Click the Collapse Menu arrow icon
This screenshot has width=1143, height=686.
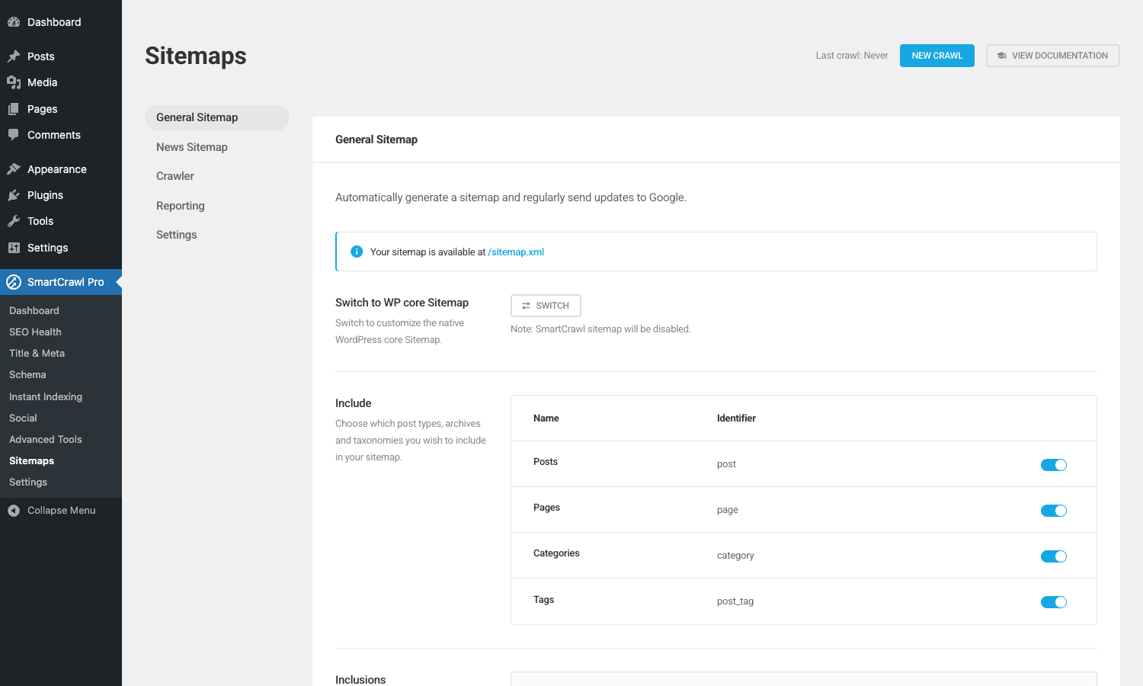[x=14, y=511]
